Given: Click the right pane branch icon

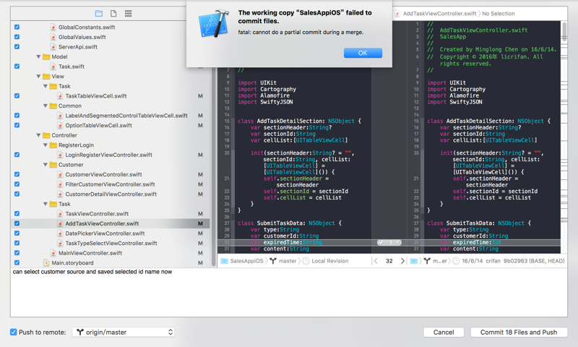Looking at the screenshot, I should (427, 261).
